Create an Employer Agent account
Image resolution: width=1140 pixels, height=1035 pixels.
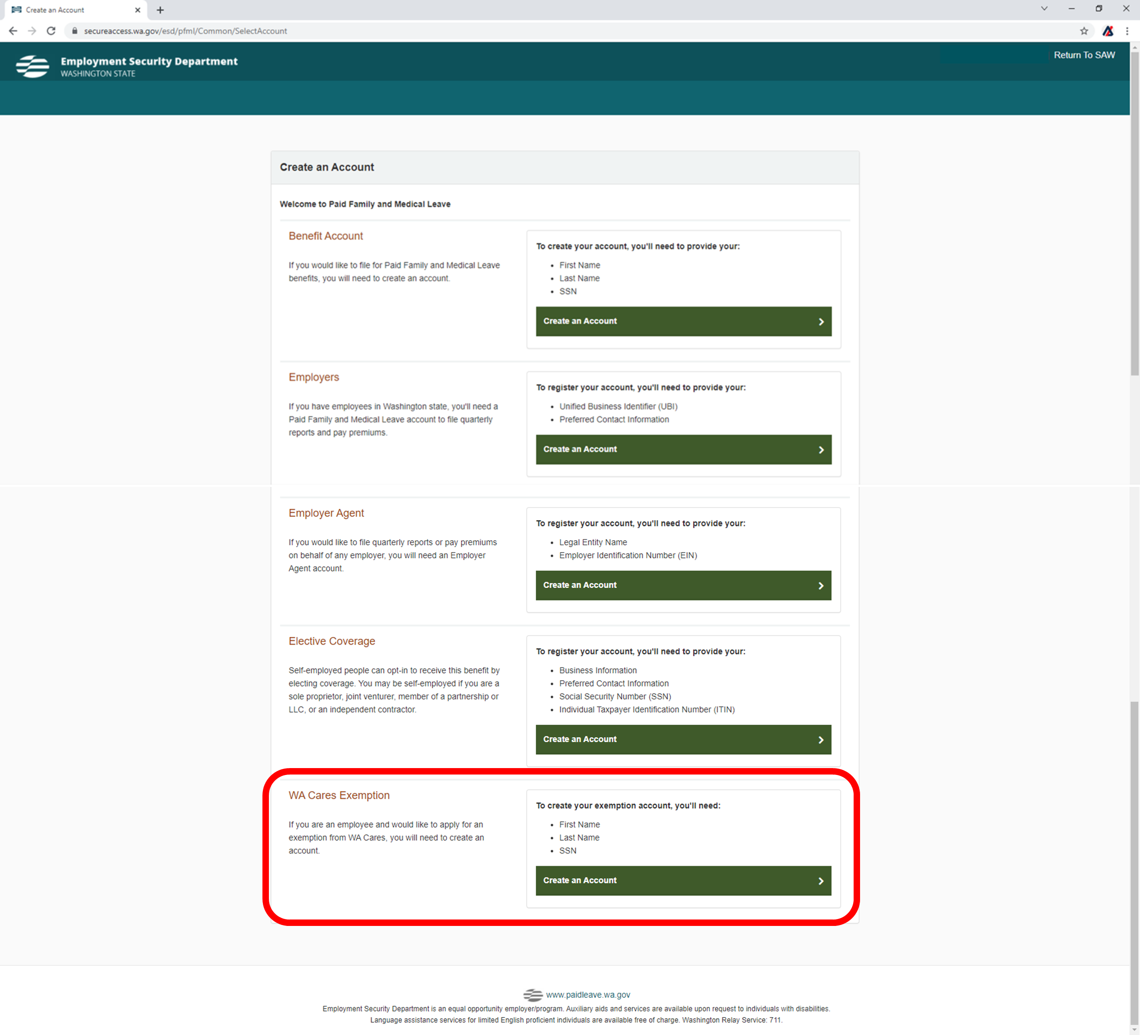coord(683,585)
